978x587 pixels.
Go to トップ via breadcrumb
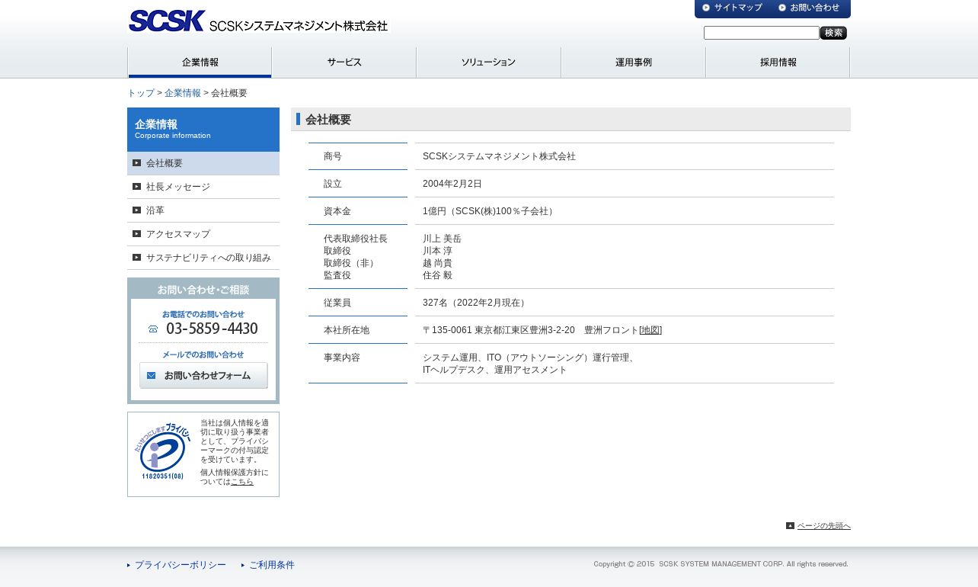pos(141,93)
